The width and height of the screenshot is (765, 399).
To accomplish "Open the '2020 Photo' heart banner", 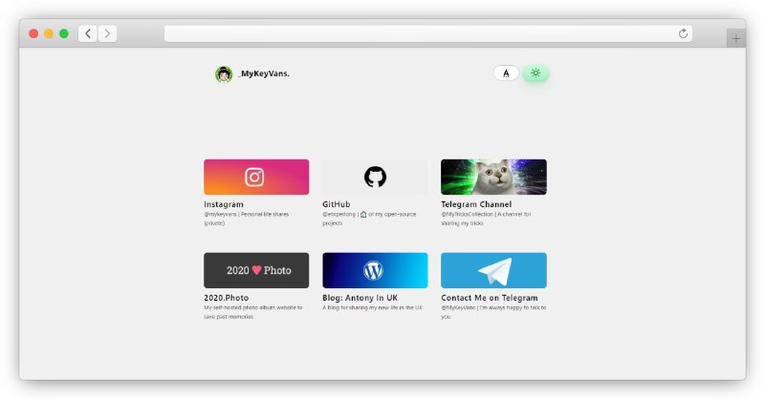I will pyautogui.click(x=256, y=270).
